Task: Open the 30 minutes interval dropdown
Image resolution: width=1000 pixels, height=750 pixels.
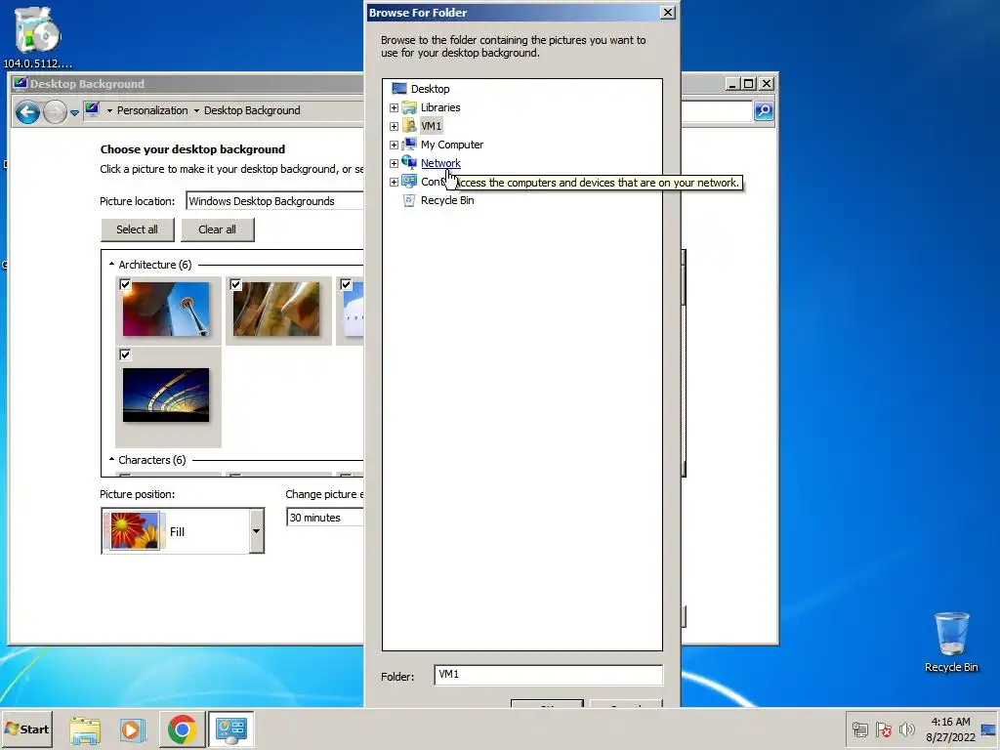Action: tap(325, 518)
